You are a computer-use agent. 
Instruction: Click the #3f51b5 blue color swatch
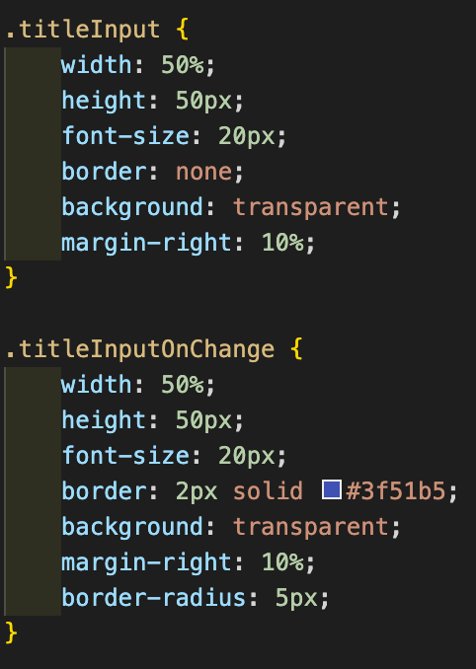click(331, 489)
